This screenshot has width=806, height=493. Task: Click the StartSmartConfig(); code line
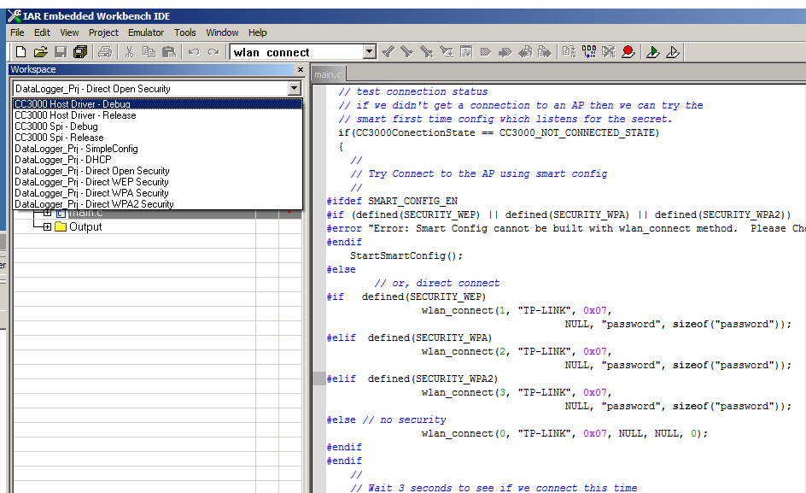coord(406,255)
